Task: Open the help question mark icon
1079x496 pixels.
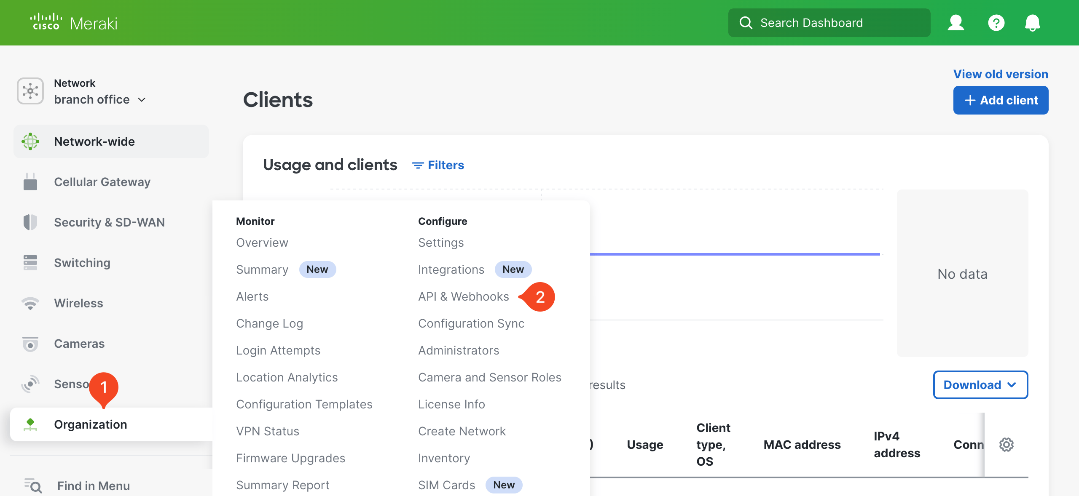Action: [996, 23]
